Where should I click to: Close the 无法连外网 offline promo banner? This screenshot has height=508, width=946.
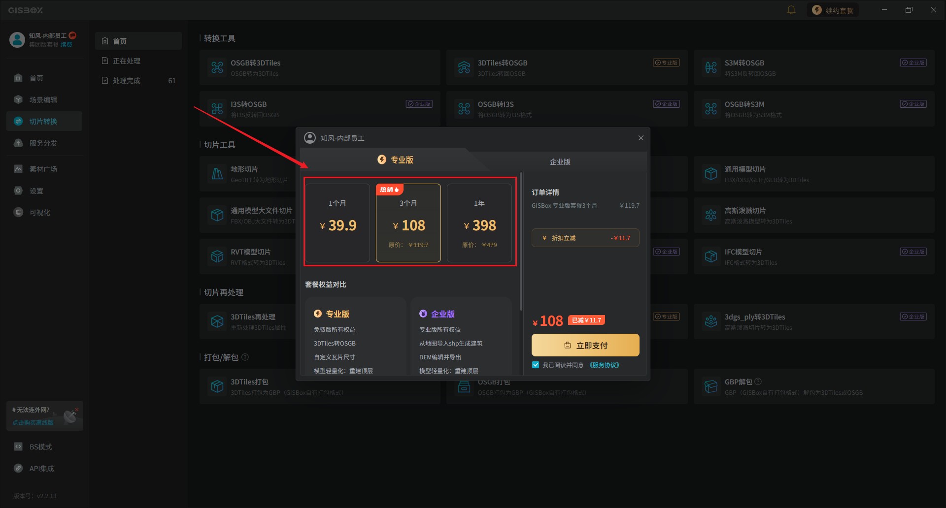[77, 410]
